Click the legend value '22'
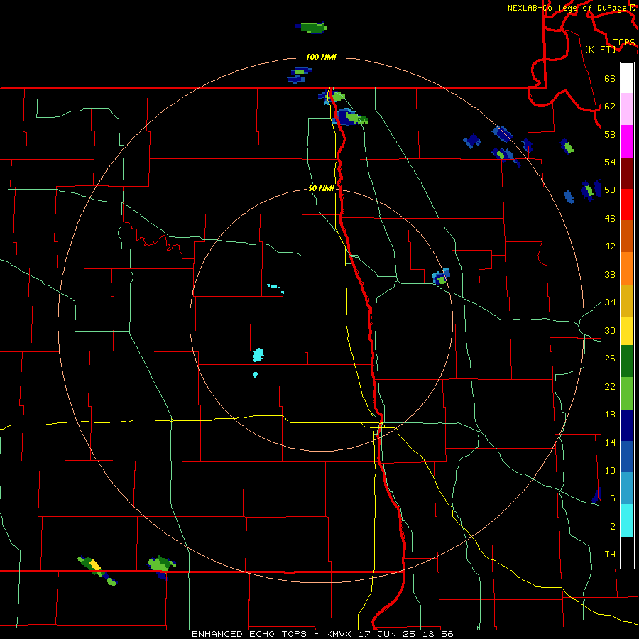 tap(610, 386)
